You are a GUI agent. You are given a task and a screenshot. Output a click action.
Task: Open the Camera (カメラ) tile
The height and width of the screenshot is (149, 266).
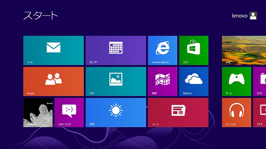[260, 81]
